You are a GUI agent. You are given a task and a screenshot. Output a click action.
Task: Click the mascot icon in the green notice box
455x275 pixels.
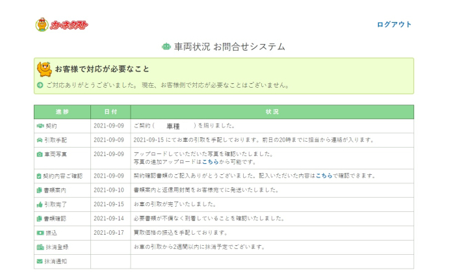coord(44,68)
